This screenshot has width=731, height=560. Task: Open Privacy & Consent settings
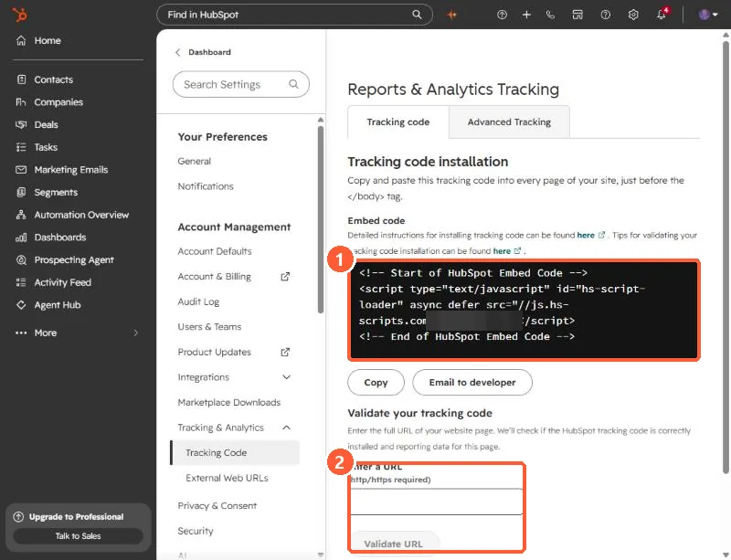[217, 506]
